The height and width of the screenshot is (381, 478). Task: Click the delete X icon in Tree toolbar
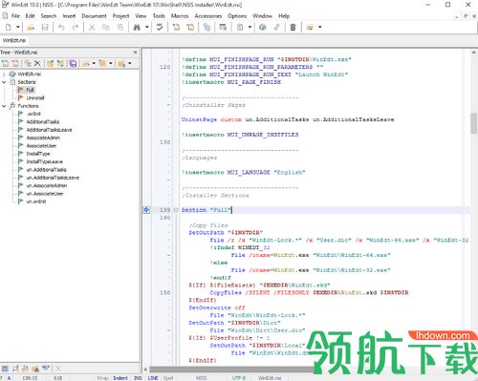click(x=37, y=63)
